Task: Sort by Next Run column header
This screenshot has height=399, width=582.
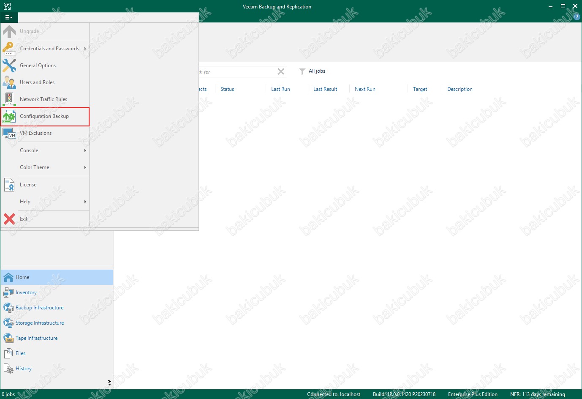Action: click(365, 89)
